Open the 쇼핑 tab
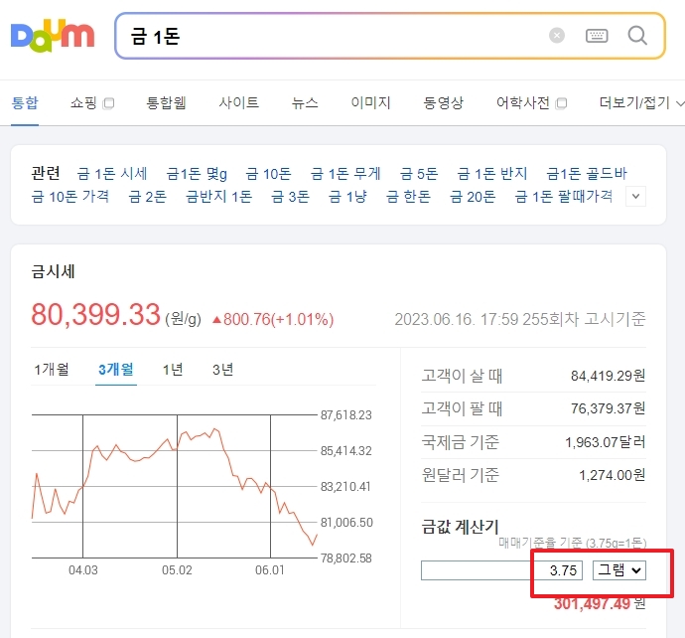The width and height of the screenshot is (685, 638). [x=83, y=103]
